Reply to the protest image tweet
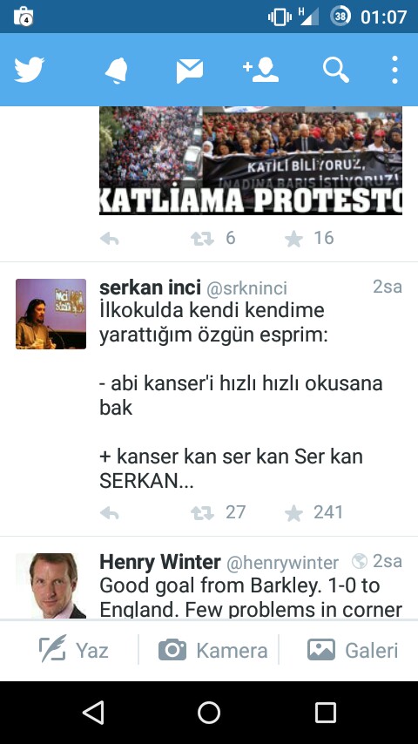Viewport: 418px width, 744px height. pos(110,239)
